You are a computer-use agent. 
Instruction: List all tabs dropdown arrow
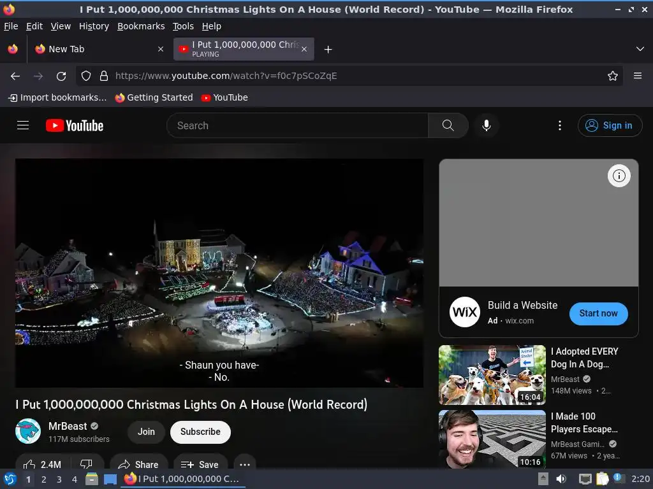click(x=640, y=49)
